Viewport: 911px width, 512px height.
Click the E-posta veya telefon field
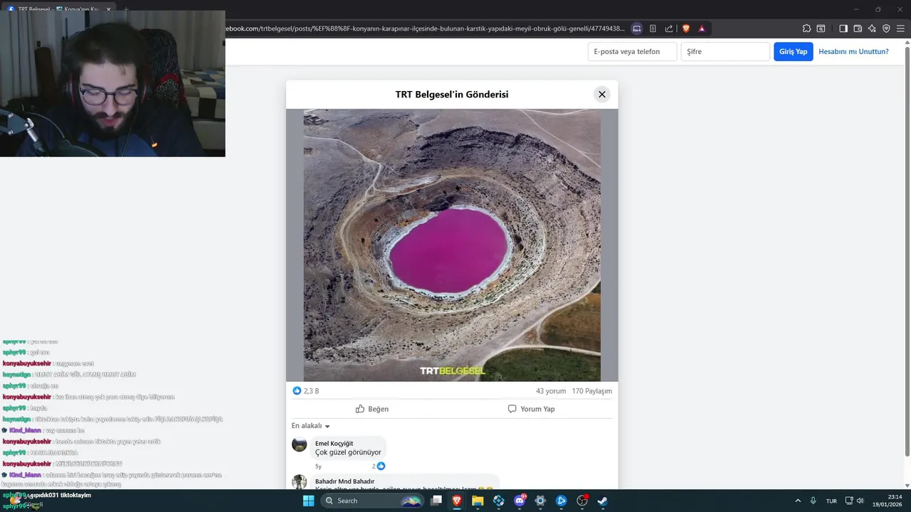tap(632, 52)
